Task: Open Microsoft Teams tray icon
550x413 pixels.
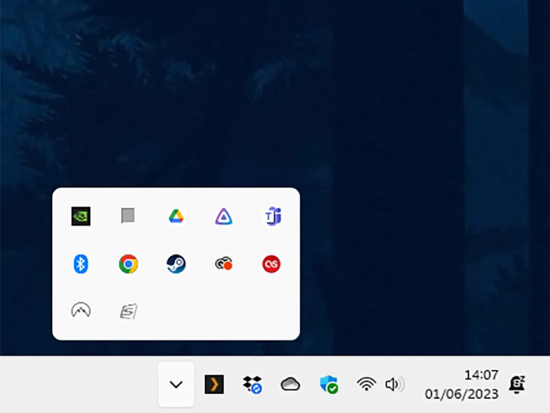Action: click(273, 216)
